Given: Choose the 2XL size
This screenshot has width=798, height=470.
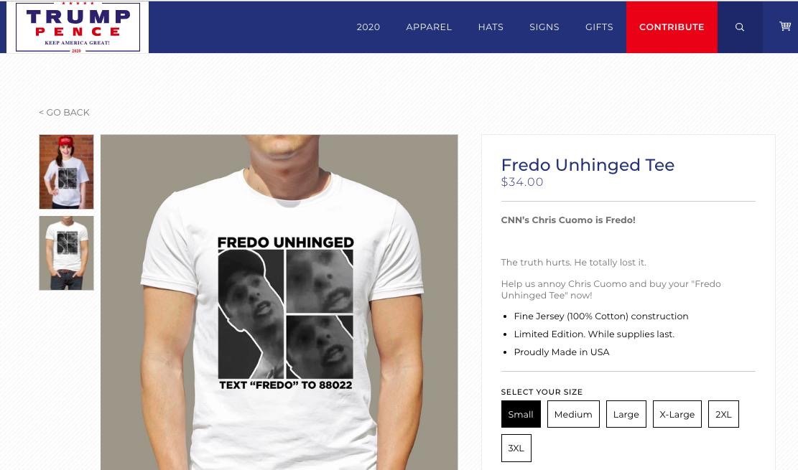Looking at the screenshot, I should pyautogui.click(x=723, y=414).
